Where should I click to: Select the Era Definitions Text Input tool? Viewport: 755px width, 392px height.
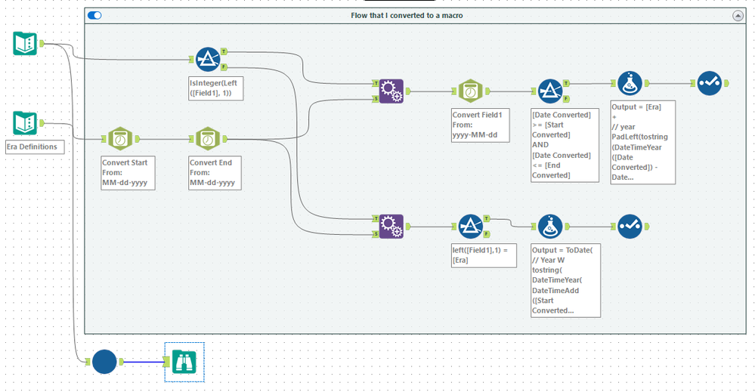24,123
